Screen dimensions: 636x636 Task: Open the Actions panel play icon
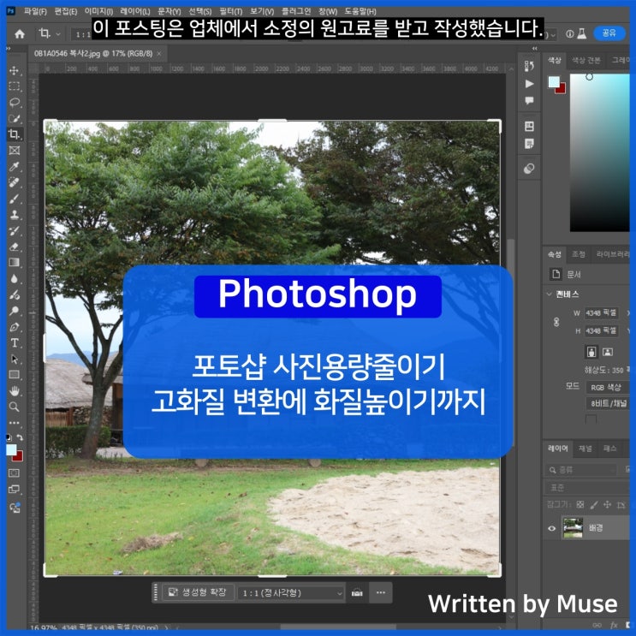tap(529, 84)
